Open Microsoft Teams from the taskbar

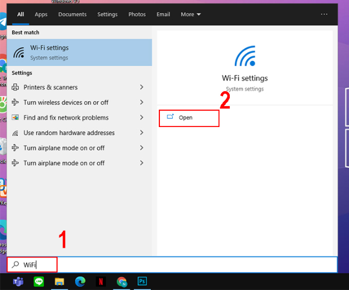click(x=18, y=281)
